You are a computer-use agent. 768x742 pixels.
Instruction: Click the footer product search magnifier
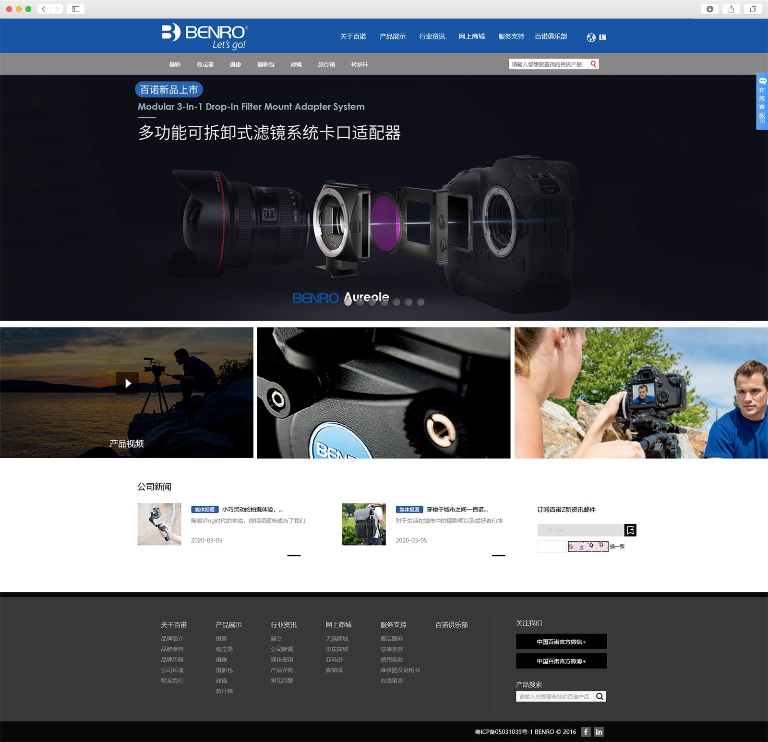coord(600,696)
